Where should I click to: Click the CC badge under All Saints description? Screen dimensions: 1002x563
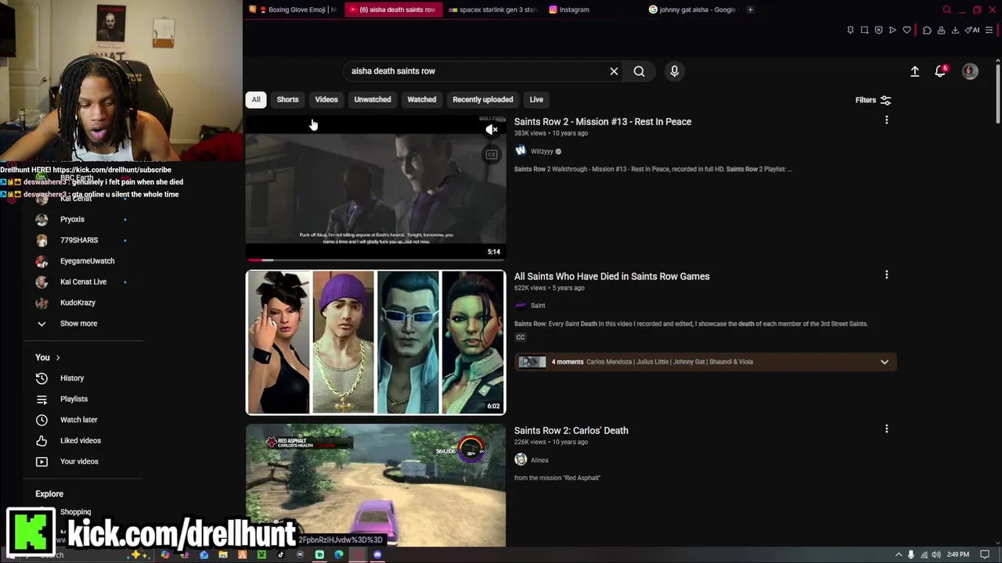tap(521, 337)
